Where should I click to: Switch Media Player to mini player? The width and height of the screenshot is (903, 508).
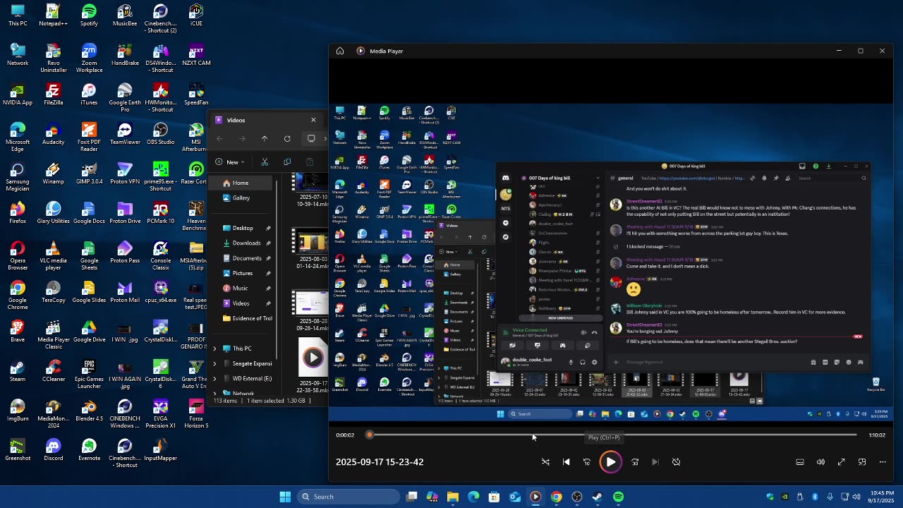click(x=862, y=462)
